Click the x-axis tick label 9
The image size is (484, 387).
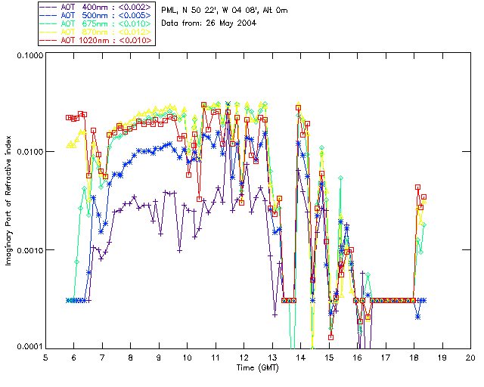point(159,358)
